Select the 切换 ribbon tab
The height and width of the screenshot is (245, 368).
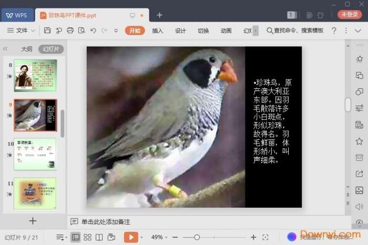tap(203, 30)
